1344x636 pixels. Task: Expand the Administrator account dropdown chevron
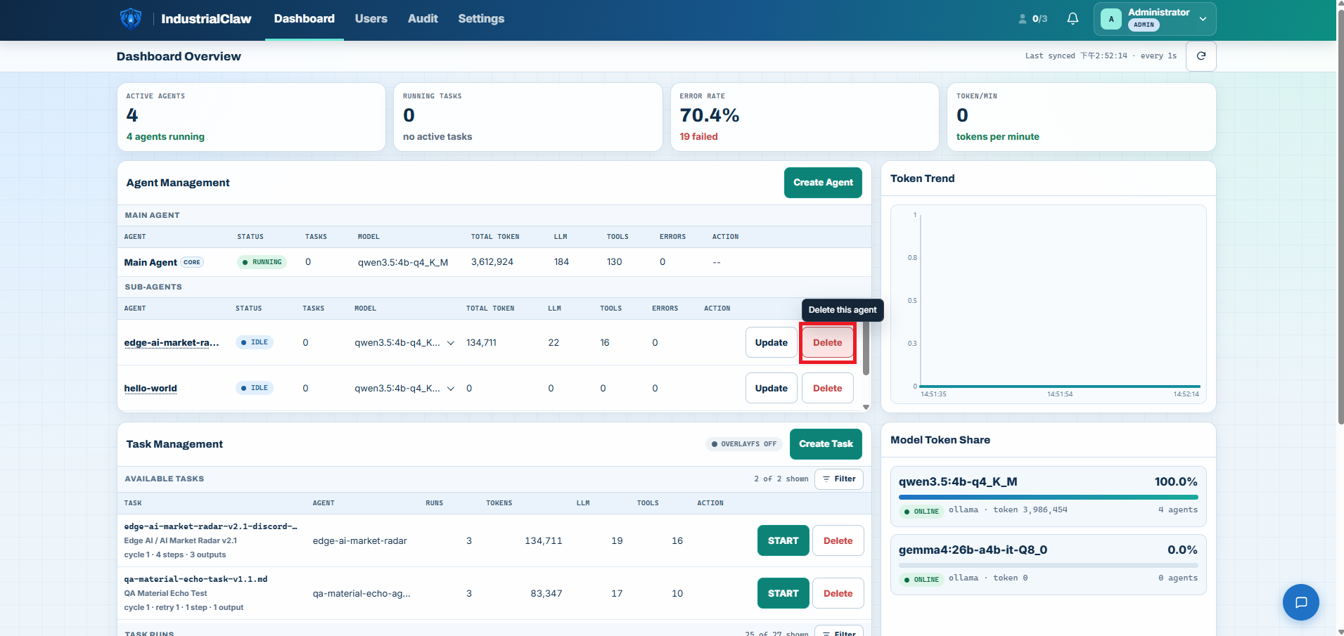(x=1203, y=19)
